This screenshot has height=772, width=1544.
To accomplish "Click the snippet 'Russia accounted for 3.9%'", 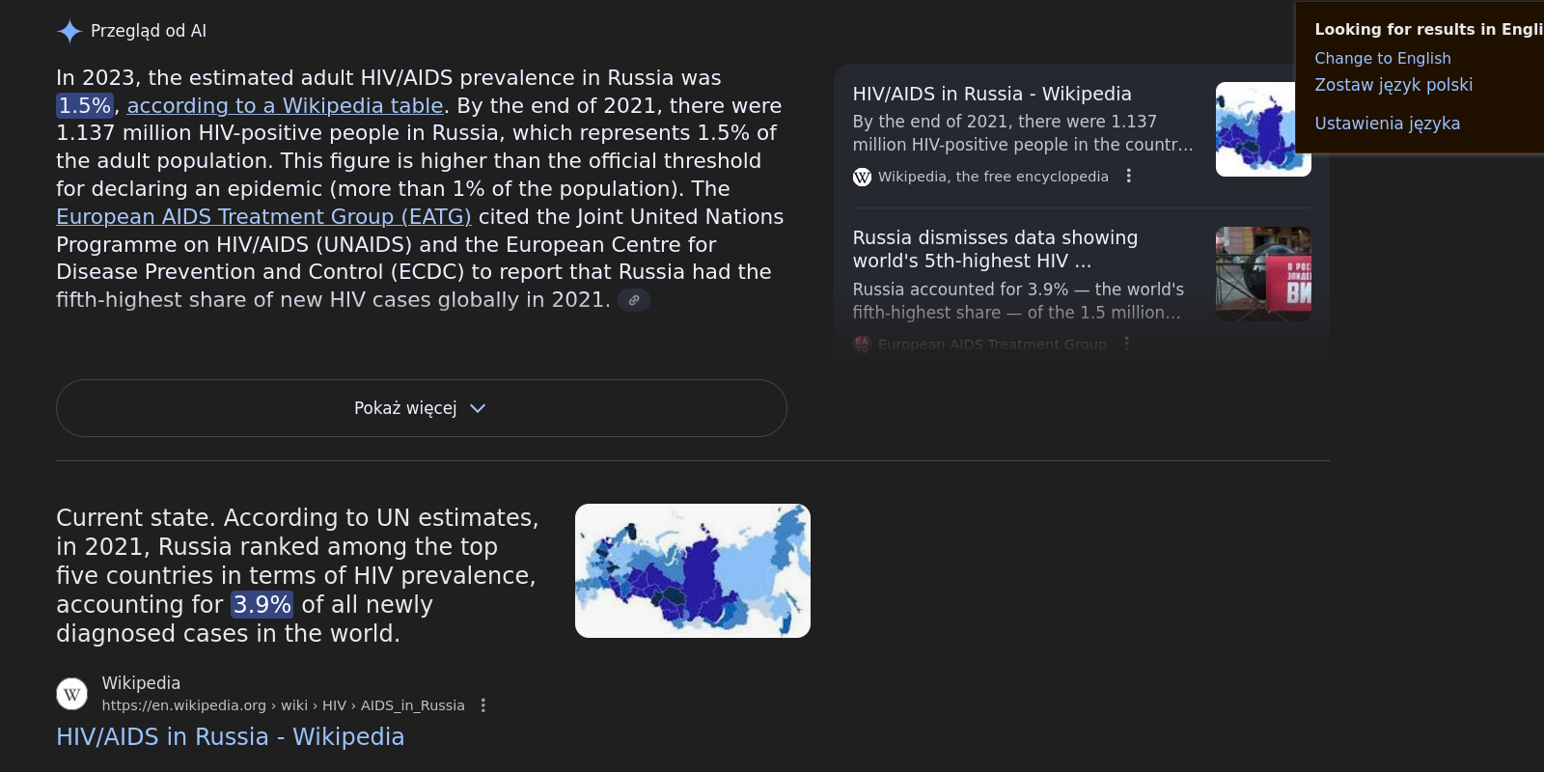I will pos(1018,301).
